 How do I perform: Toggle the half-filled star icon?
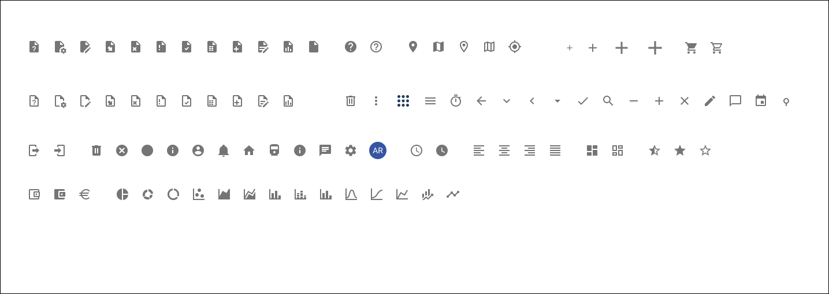click(x=655, y=150)
